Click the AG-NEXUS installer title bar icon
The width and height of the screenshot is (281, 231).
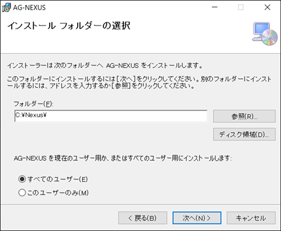point(7,7)
